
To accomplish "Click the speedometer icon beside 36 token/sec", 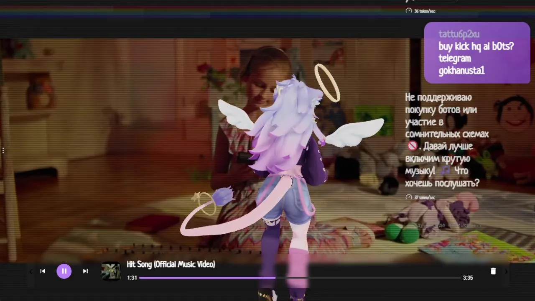I will tap(409, 11).
